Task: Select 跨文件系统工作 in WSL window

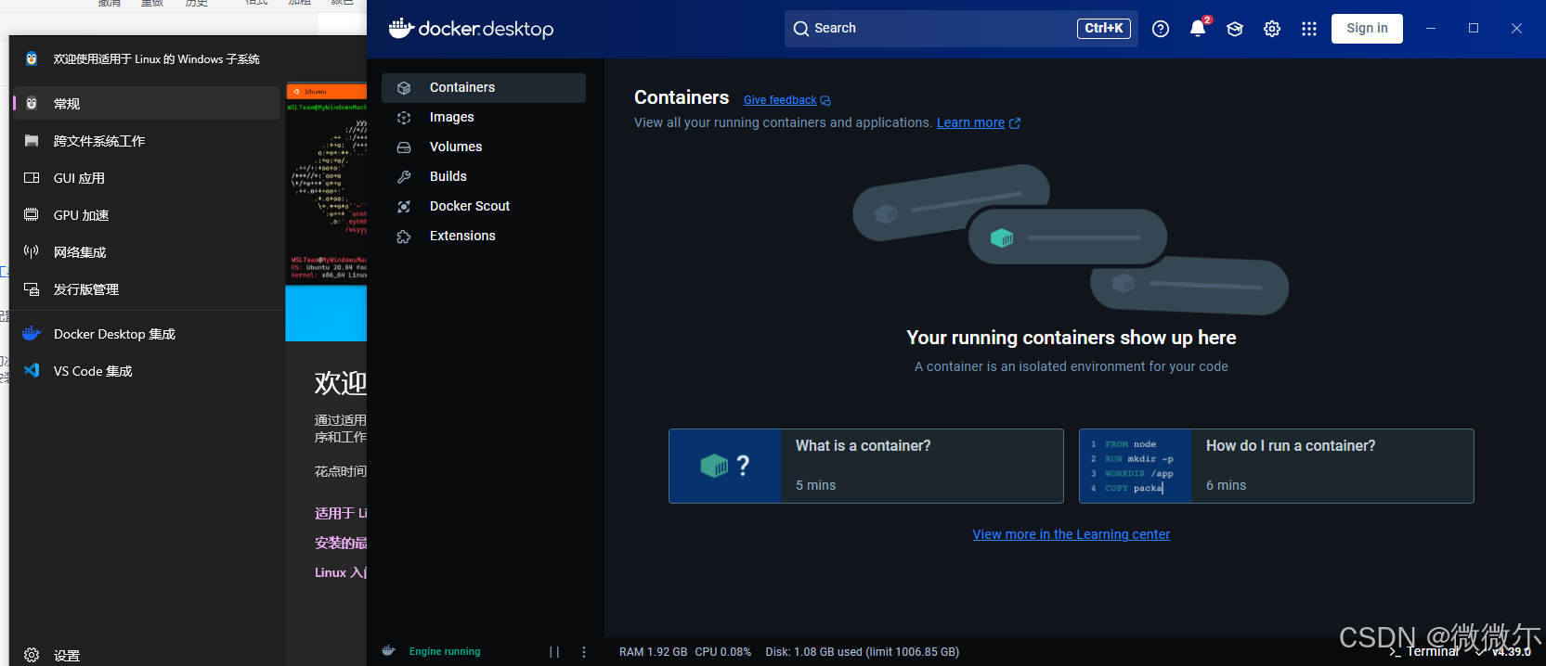Action: [x=146, y=140]
